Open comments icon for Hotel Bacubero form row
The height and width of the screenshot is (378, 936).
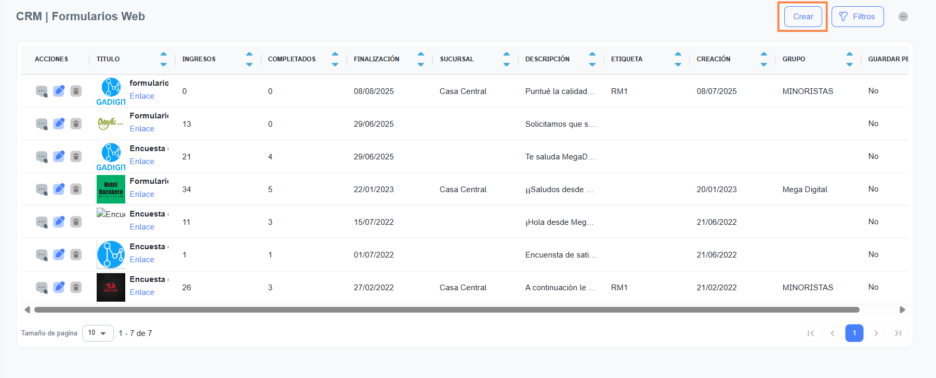(42, 190)
